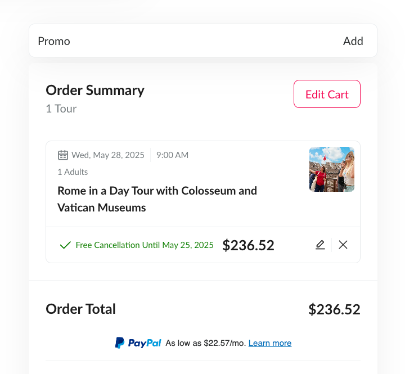Click the 1 Adults guest count
The width and height of the screenshot is (405, 374).
click(73, 172)
